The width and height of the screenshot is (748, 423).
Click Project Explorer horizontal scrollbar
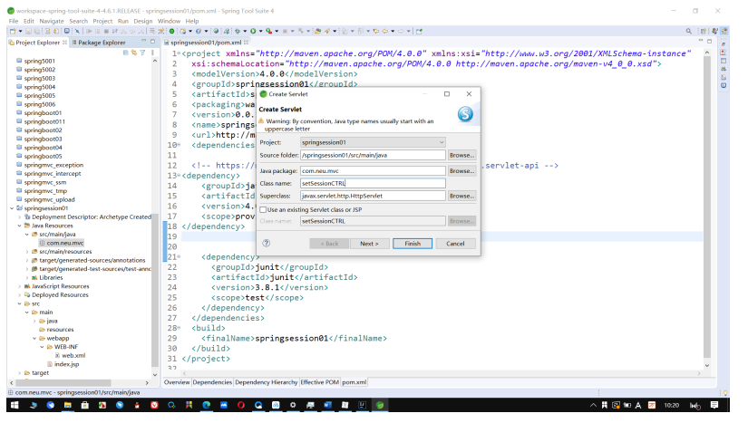(x=63, y=382)
